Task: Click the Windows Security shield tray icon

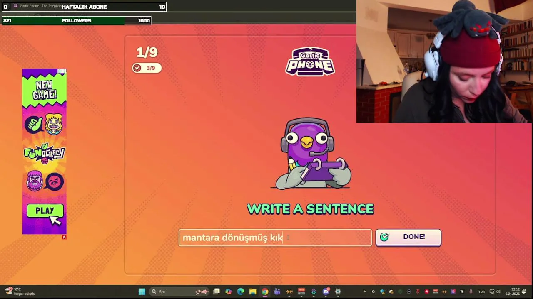Action: (x=382, y=292)
